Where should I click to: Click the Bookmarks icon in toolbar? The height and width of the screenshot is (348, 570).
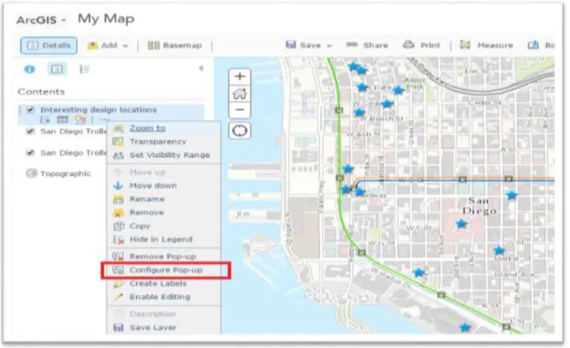(533, 45)
